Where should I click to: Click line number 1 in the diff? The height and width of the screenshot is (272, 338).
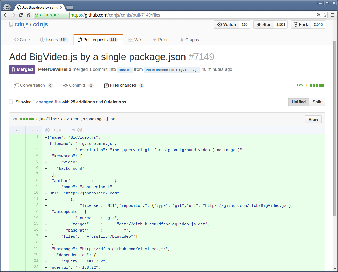37,137
